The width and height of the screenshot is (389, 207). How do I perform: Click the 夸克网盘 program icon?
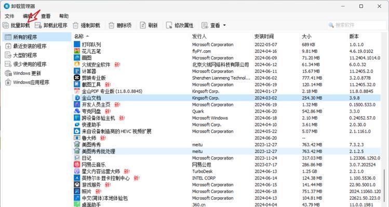[77, 111]
